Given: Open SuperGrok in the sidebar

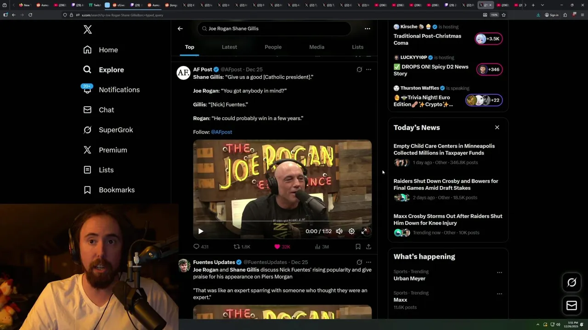Looking at the screenshot, I should pyautogui.click(x=108, y=130).
